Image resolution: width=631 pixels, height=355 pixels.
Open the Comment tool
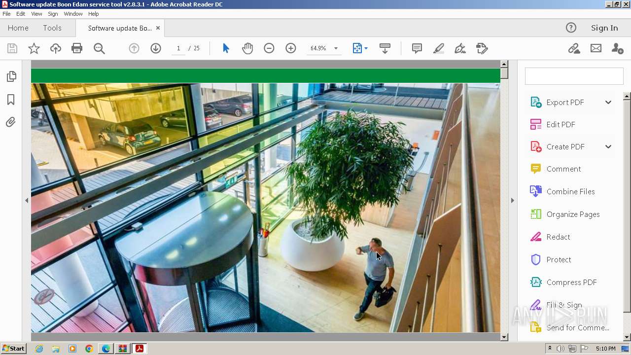tap(563, 169)
